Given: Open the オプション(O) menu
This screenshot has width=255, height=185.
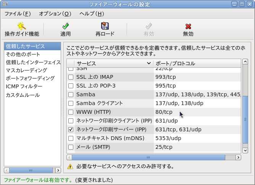Looking at the screenshot, I should click(x=55, y=14).
